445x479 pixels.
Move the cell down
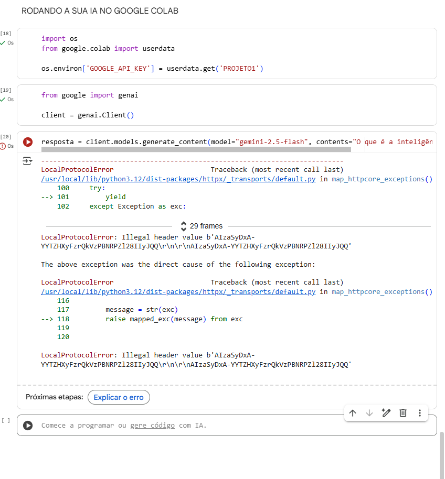[369, 413]
